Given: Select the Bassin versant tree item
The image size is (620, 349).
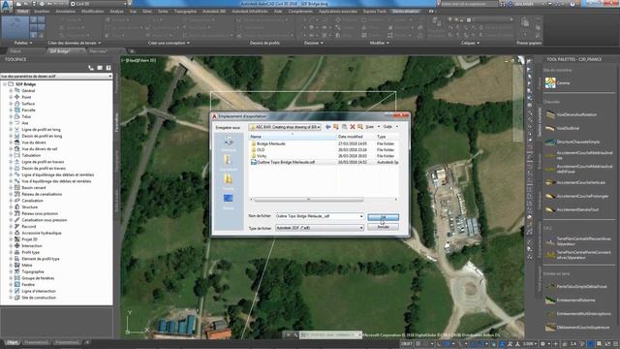Looking at the screenshot, I should (34, 187).
